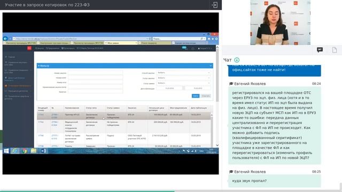Open the 'Статус закупки' dropdown
This screenshot has height=192, width=342.
pos(183,78)
